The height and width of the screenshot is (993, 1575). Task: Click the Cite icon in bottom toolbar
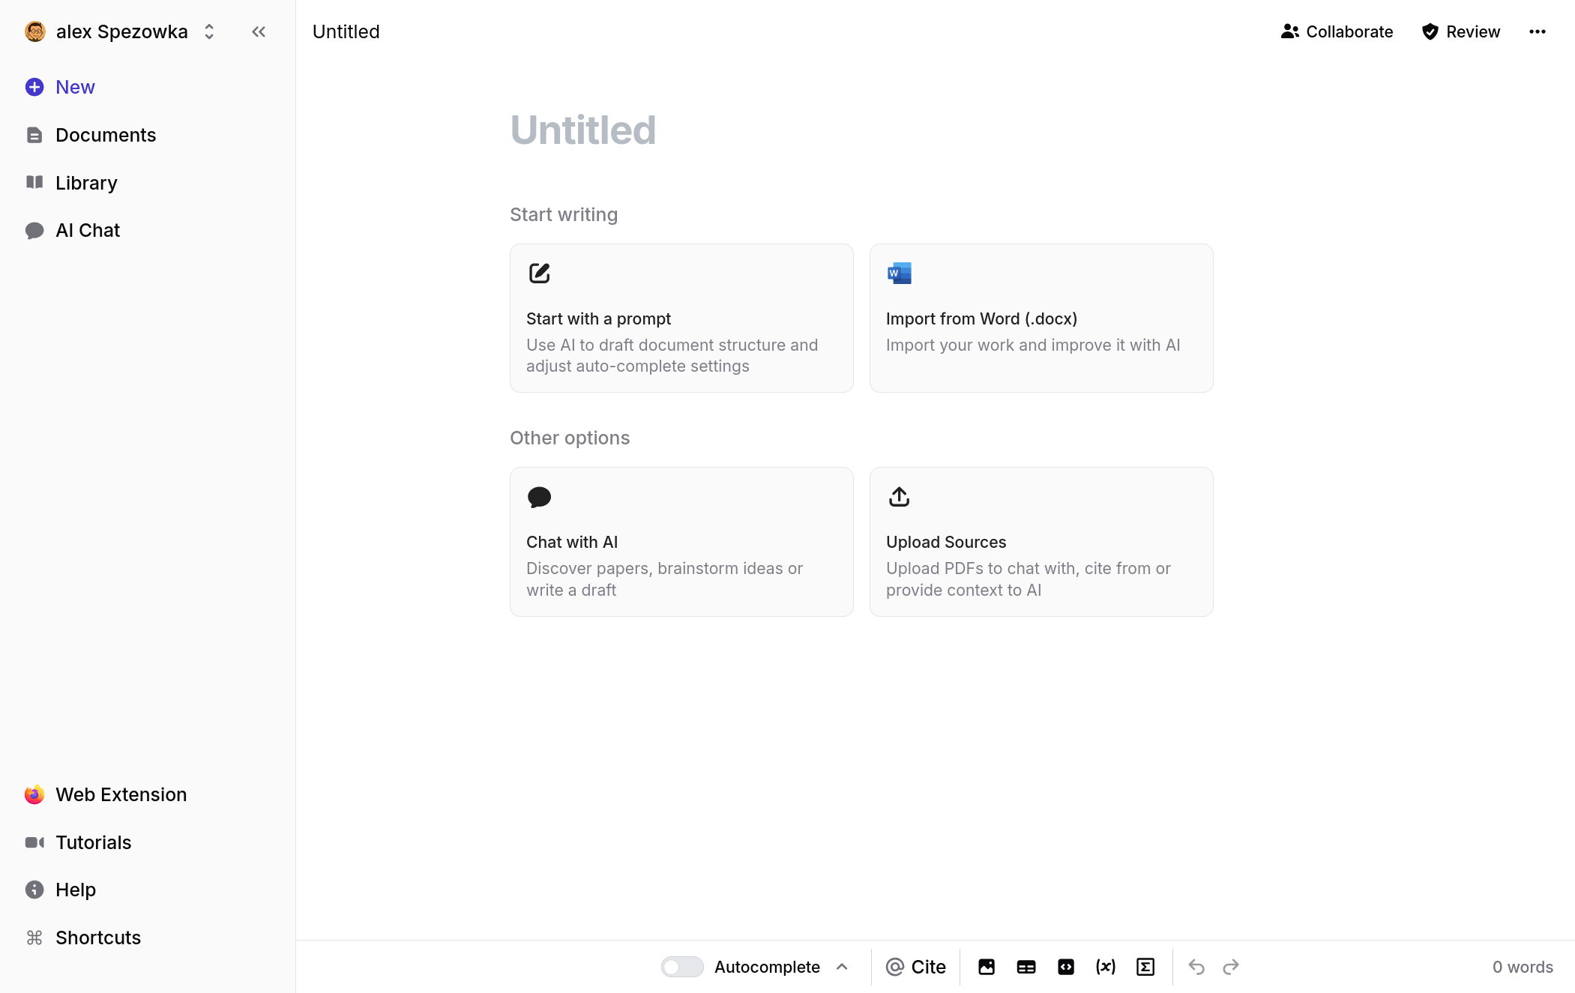[915, 967]
